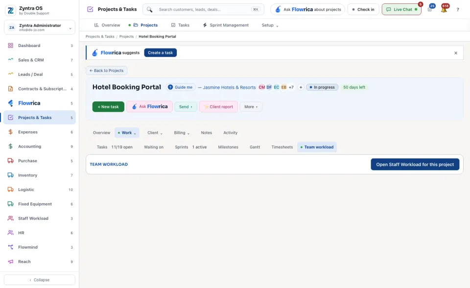
Task: Show Tasks 11/19 open subtab
Action: [115, 147]
